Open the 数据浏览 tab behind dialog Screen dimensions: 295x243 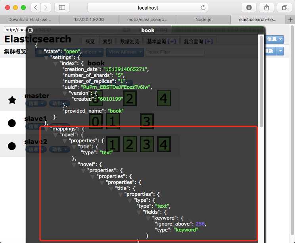point(129,41)
